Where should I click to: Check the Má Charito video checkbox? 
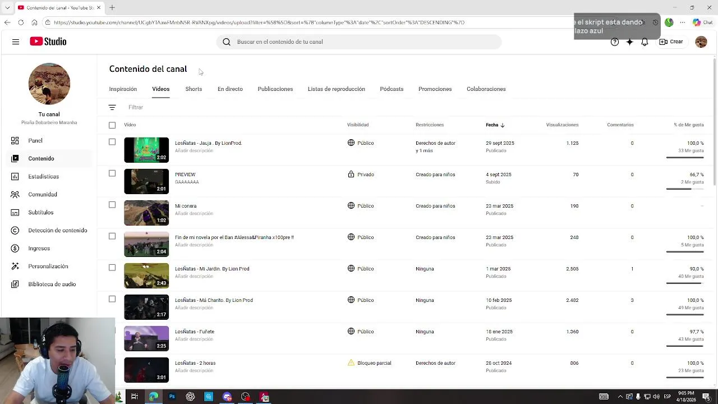[112, 299]
